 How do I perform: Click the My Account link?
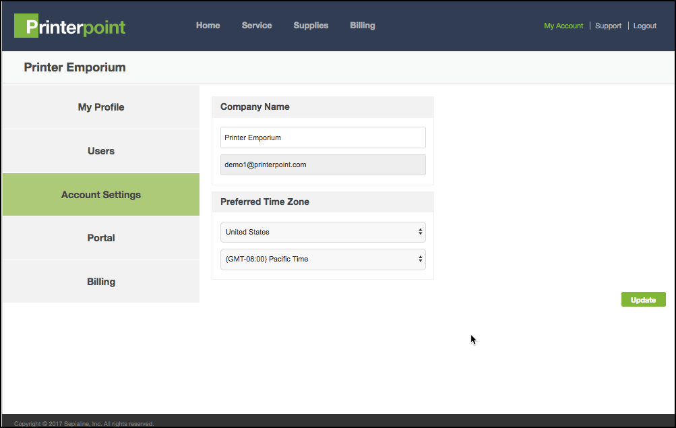[x=563, y=26]
